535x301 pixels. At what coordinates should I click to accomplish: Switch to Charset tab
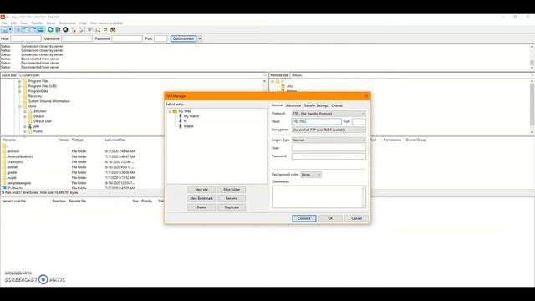[x=337, y=105]
